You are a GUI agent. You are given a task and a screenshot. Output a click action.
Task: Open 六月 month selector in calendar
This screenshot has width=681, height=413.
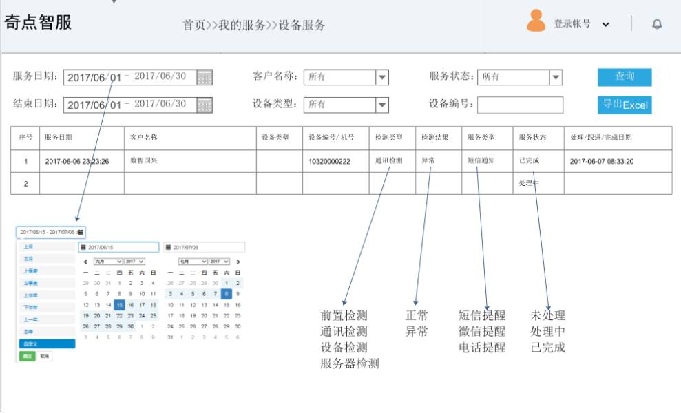click(x=107, y=262)
